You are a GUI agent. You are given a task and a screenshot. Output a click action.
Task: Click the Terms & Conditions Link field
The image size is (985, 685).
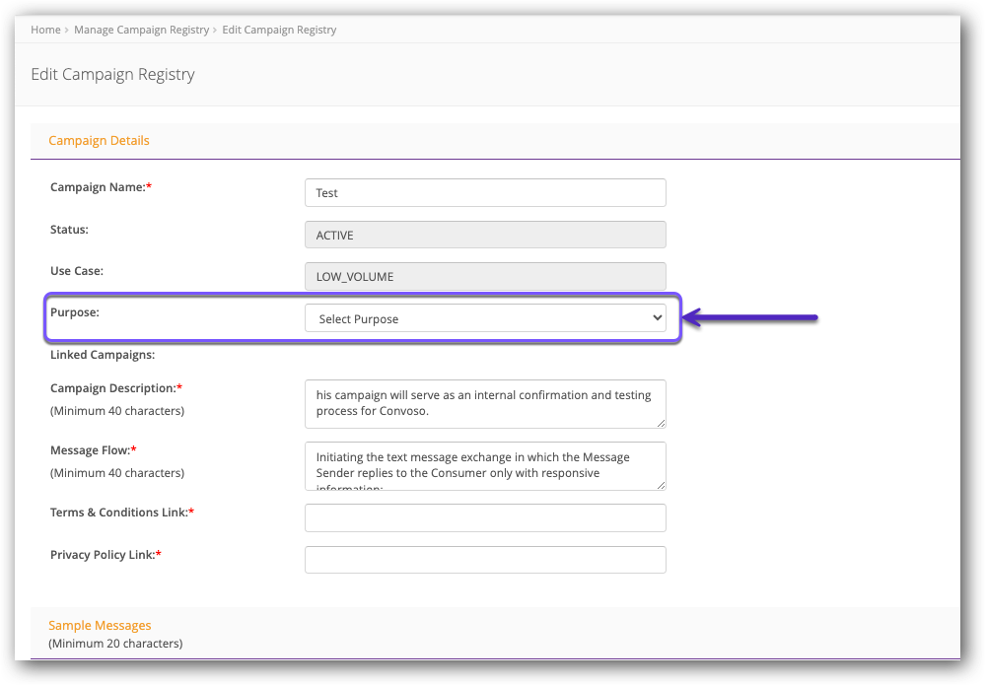click(x=485, y=517)
